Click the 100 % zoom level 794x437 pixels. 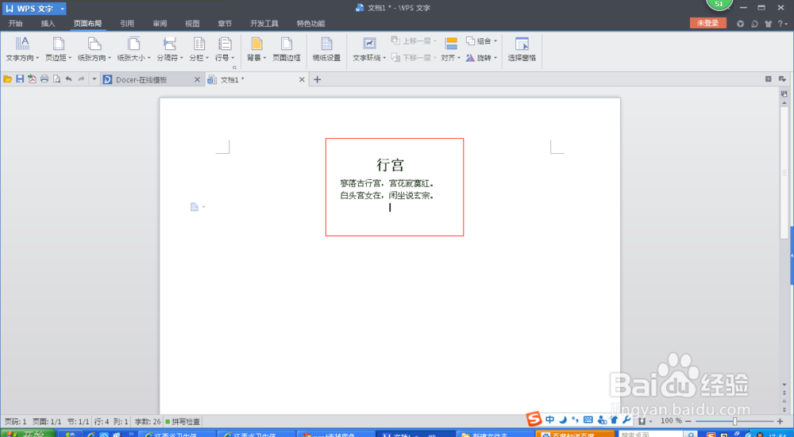tap(672, 421)
